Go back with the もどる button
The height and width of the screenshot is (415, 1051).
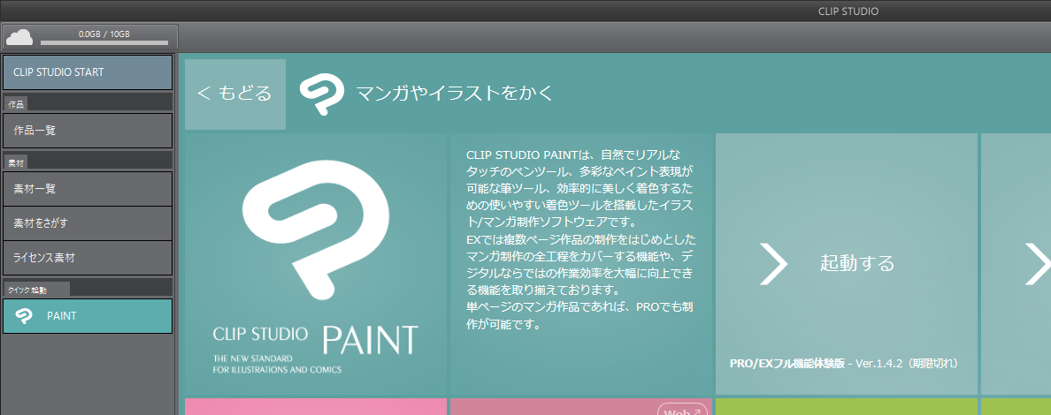[235, 94]
